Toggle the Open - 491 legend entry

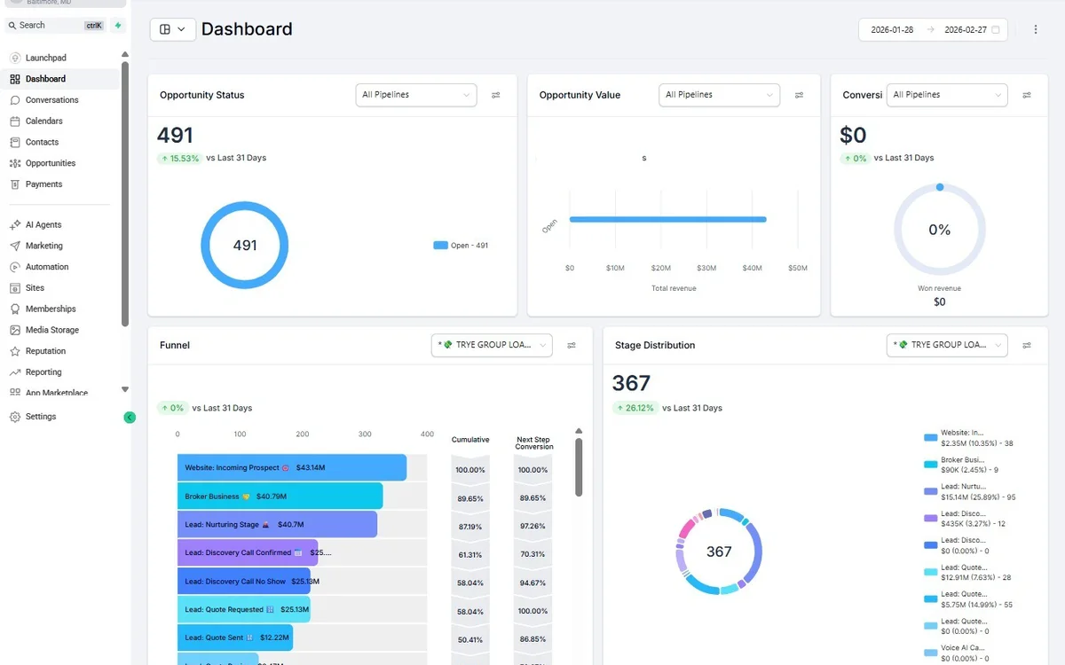click(x=461, y=246)
